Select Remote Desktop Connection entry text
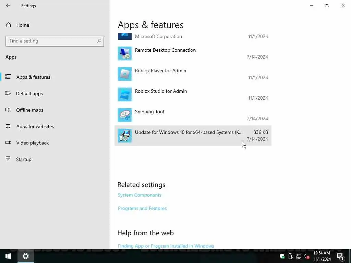Screen dimensions: 351x263 (x=165, y=50)
